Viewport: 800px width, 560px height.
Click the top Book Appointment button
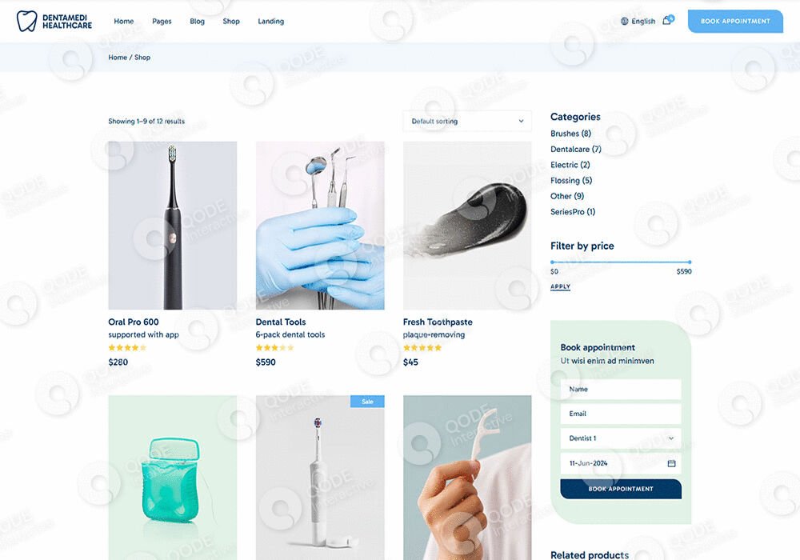pos(735,21)
